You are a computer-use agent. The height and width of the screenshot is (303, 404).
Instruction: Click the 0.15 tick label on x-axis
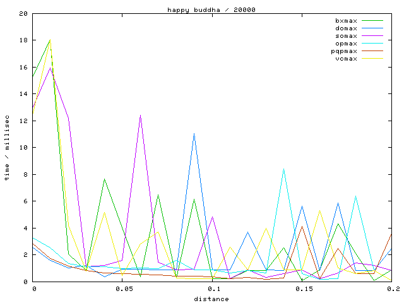click(x=303, y=288)
